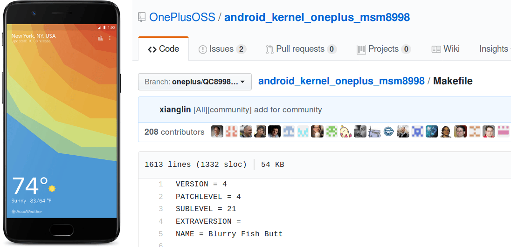Click the Code tab brackets icon
The image size is (511, 247).
click(152, 49)
